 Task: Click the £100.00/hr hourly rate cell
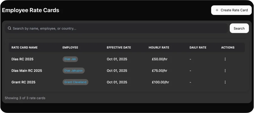tap(160, 82)
